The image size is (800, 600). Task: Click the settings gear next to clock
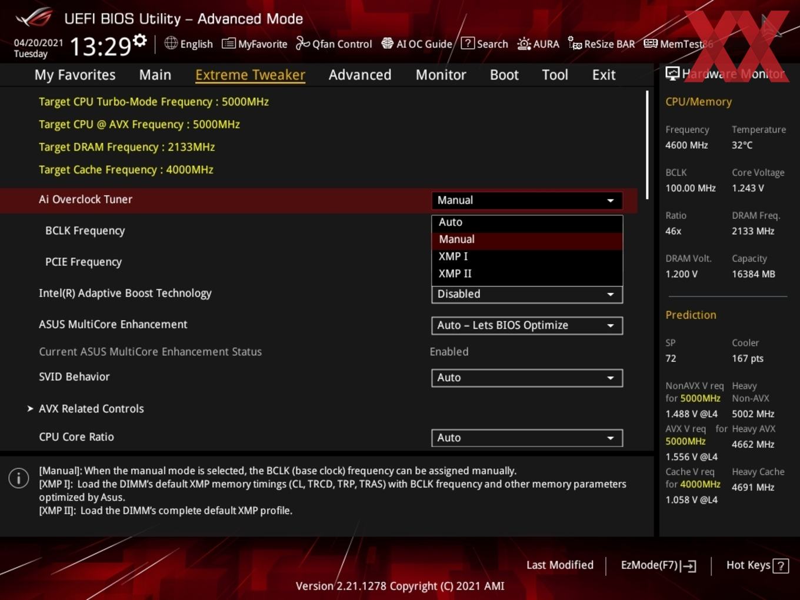[x=139, y=41]
